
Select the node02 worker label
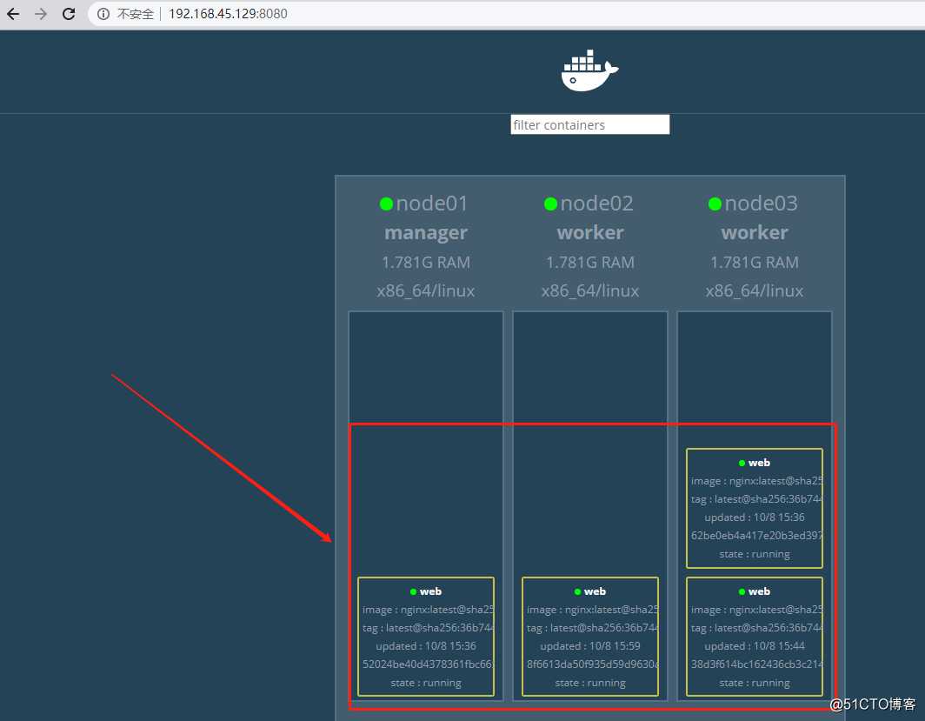click(x=589, y=232)
